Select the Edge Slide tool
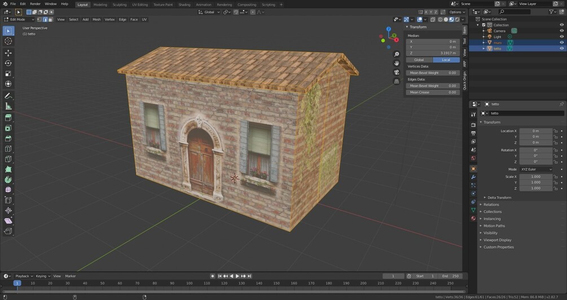 tap(8, 200)
